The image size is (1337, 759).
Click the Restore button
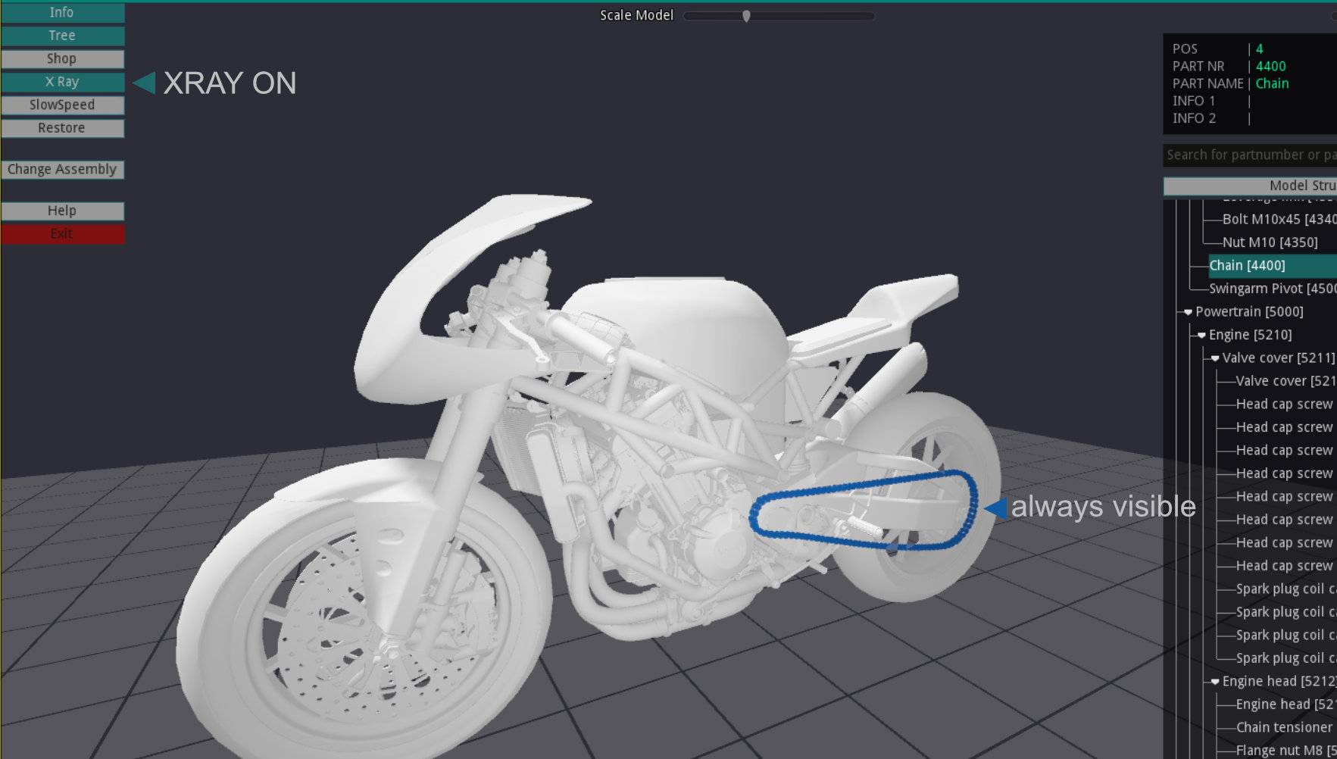(62, 128)
